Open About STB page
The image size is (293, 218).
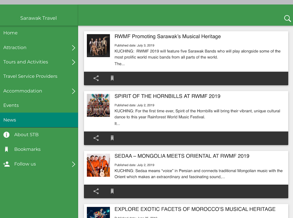point(39,135)
